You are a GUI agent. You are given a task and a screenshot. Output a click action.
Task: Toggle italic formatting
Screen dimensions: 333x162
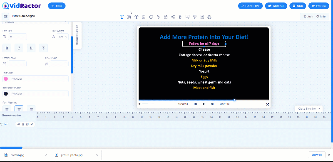coord(19,48)
